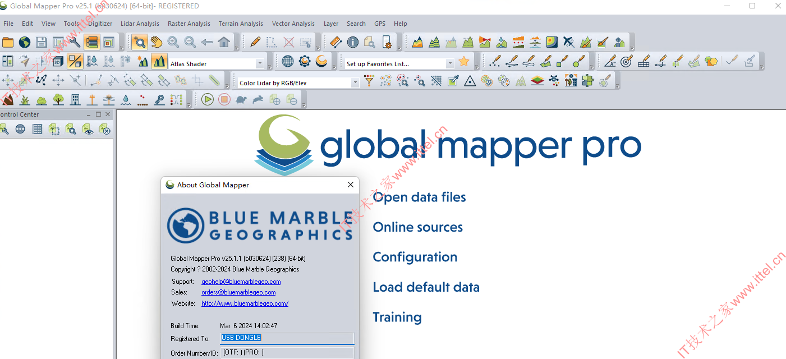The image size is (786, 359).
Task: Select the Digitizer pencil tool
Action: [x=255, y=42]
